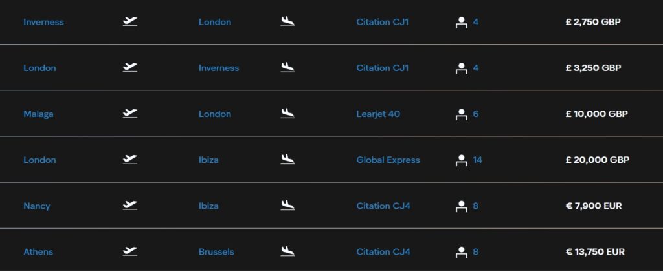The height and width of the screenshot is (274, 663).
Task: Select Malaga departure city link
Action: (x=38, y=114)
